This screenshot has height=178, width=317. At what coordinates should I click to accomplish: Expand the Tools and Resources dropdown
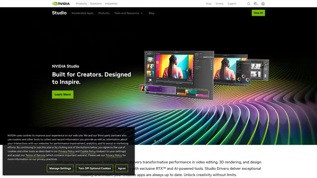point(128,13)
